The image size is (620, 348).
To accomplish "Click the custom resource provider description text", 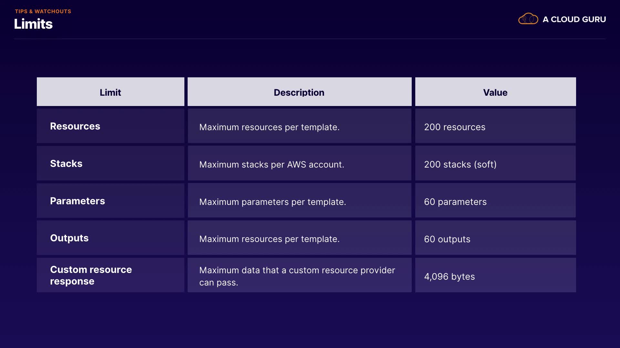I will (297, 276).
